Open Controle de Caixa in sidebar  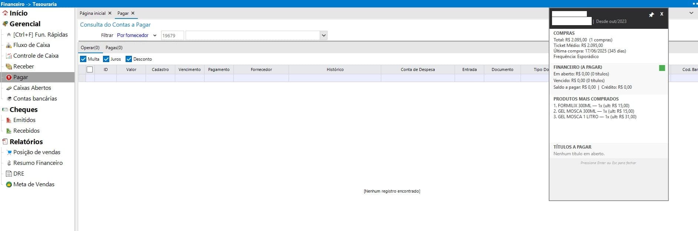[x=36, y=56]
